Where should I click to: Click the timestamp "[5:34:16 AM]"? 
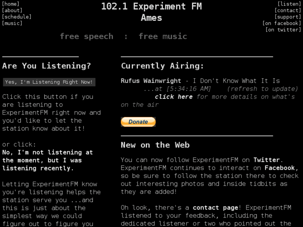pos(189,89)
